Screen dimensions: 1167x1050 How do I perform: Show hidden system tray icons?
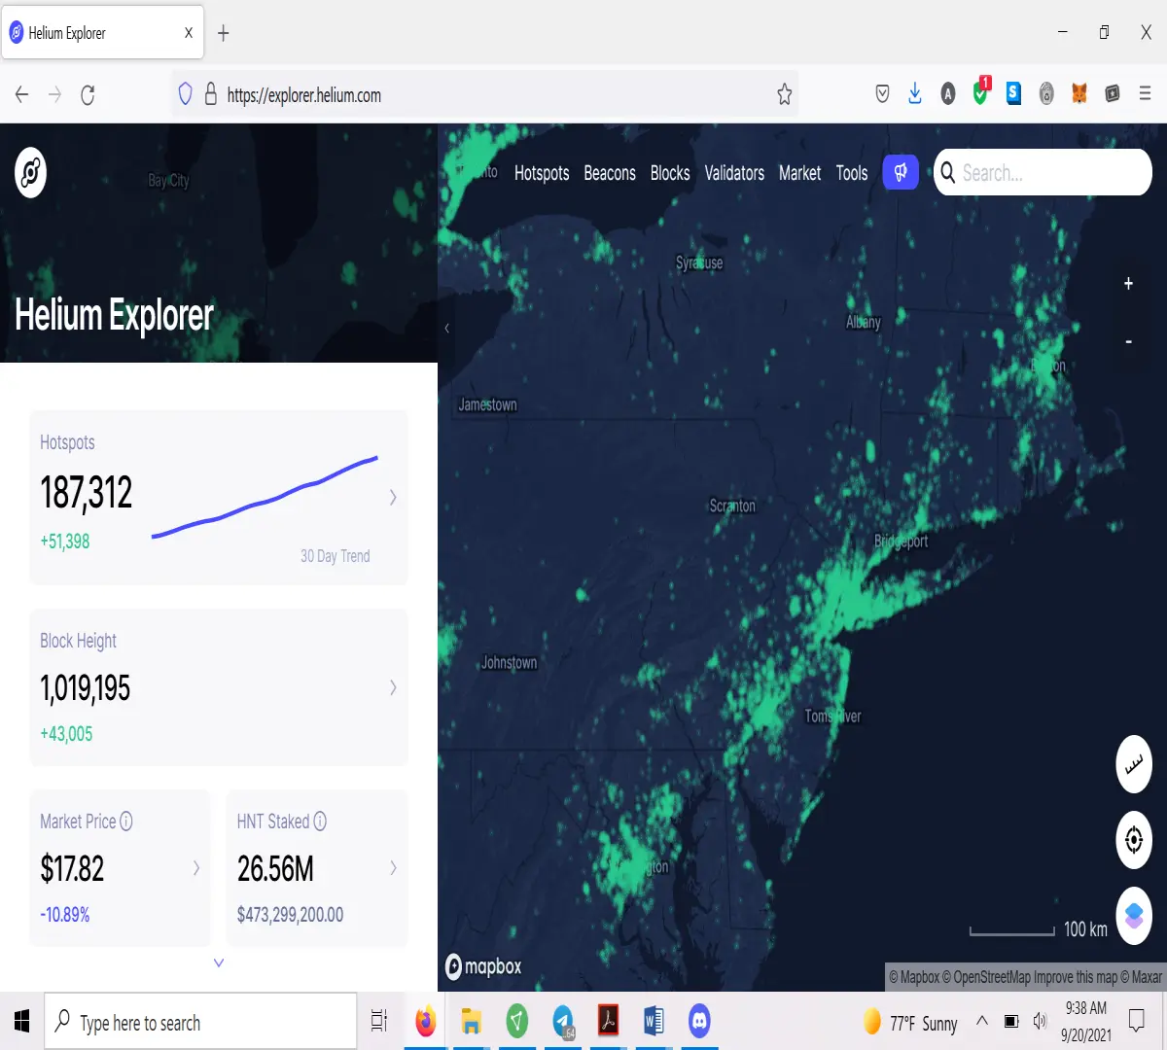(982, 1021)
